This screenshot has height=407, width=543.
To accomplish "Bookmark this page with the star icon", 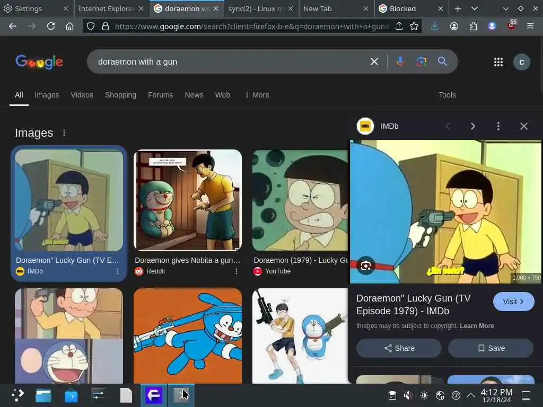I will click(414, 26).
